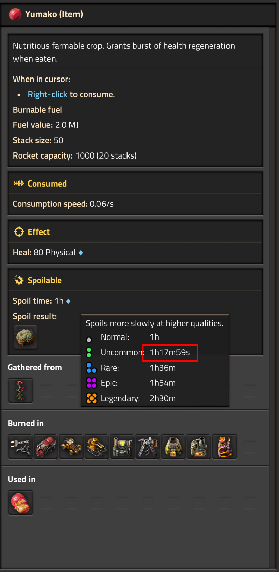This screenshot has height=572, width=279.
Task: Click the blue diamond next to Heal value
Action: tap(81, 252)
